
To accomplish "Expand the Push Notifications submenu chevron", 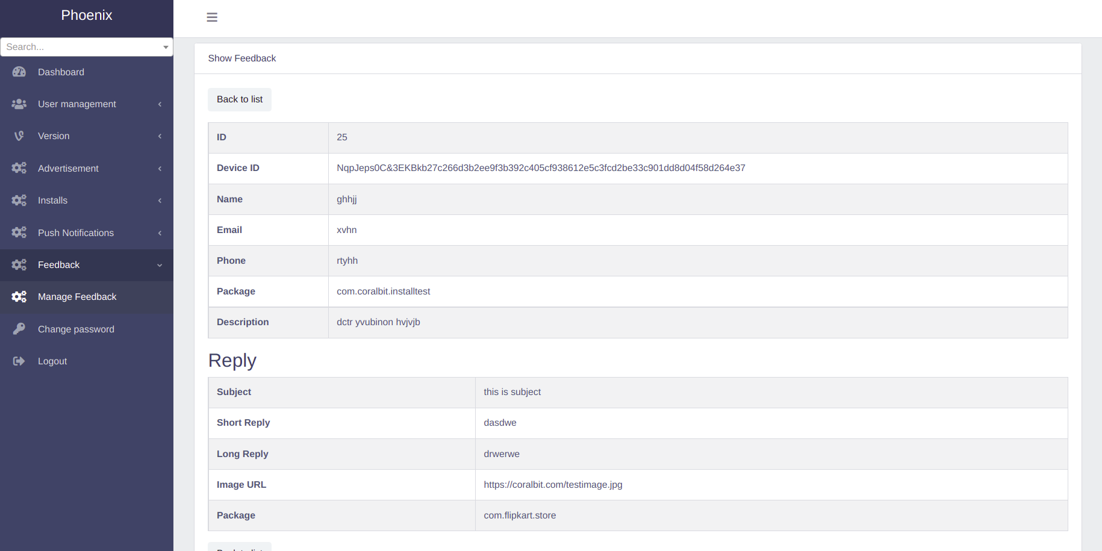I will (160, 233).
